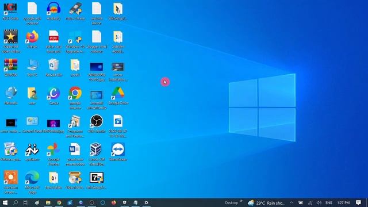Select the Control Panel icon
368x207 pixels.
coord(32,125)
